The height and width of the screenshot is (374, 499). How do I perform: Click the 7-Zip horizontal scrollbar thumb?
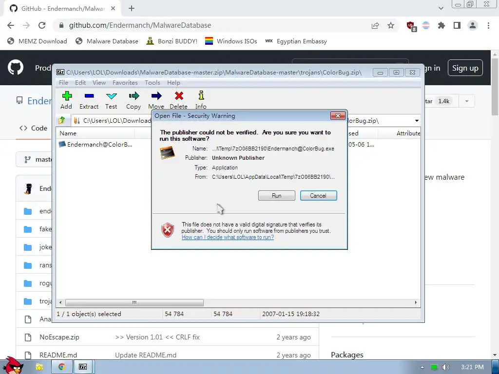click(134, 302)
